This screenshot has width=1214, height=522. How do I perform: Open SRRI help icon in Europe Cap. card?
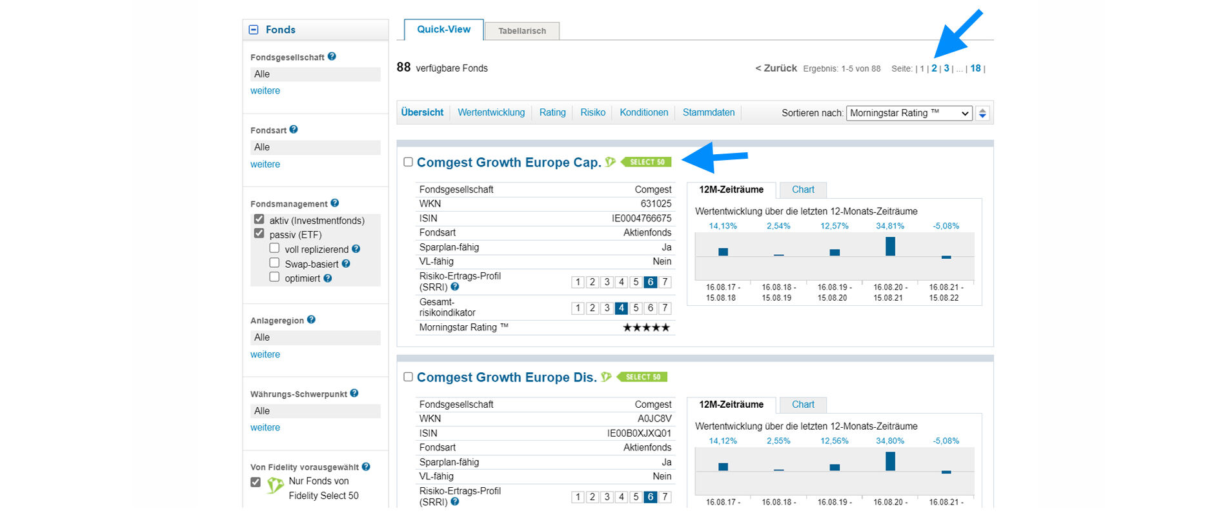pyautogui.click(x=455, y=286)
